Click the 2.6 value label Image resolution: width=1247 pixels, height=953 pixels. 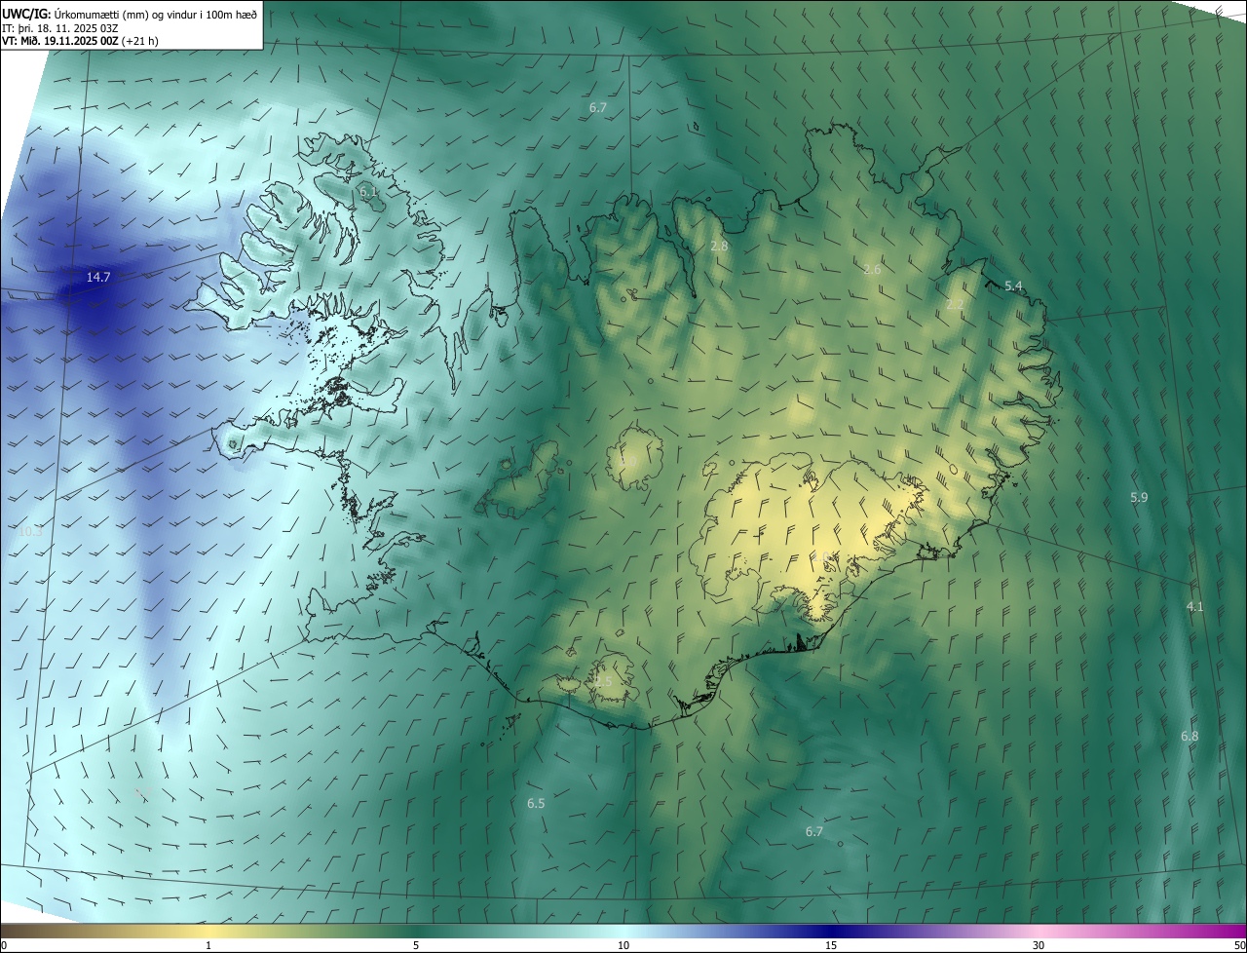point(872,270)
